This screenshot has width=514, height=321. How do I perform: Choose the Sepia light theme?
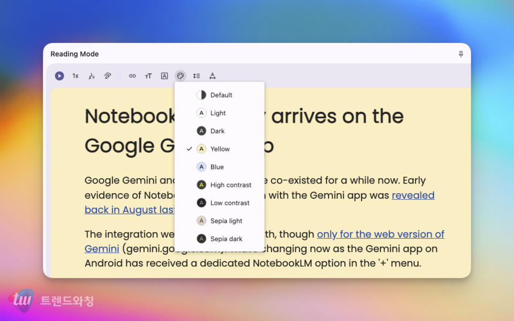pyautogui.click(x=226, y=221)
